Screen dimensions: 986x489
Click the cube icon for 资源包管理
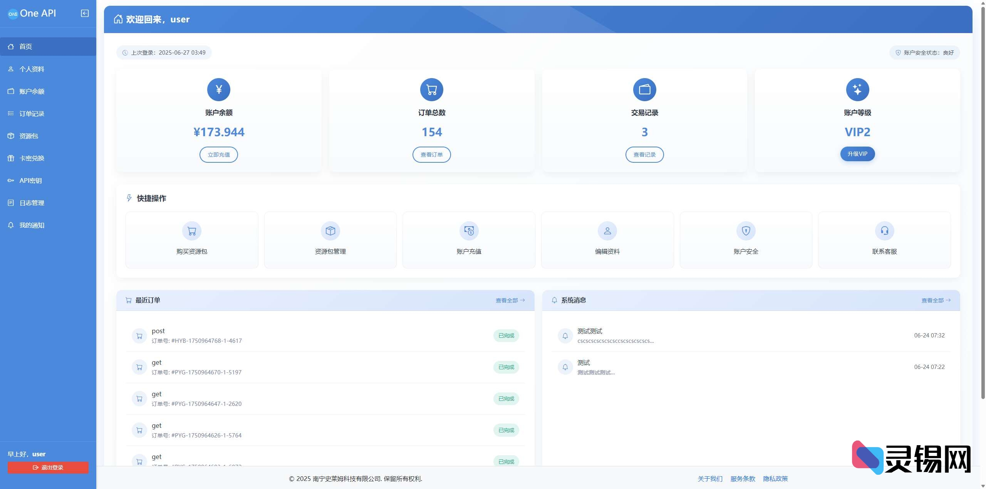(330, 231)
